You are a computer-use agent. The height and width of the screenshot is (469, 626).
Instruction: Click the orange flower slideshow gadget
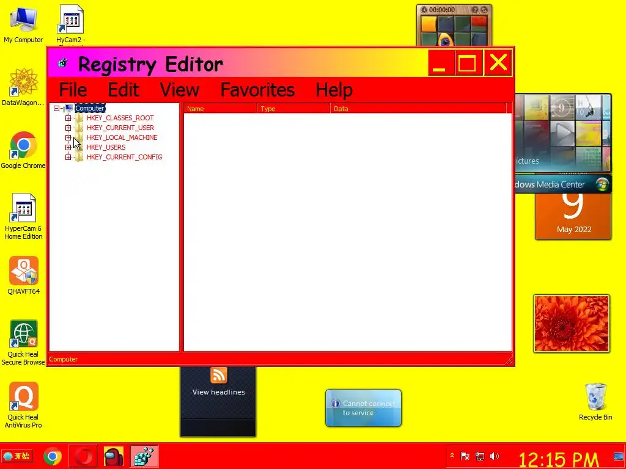coord(572,324)
